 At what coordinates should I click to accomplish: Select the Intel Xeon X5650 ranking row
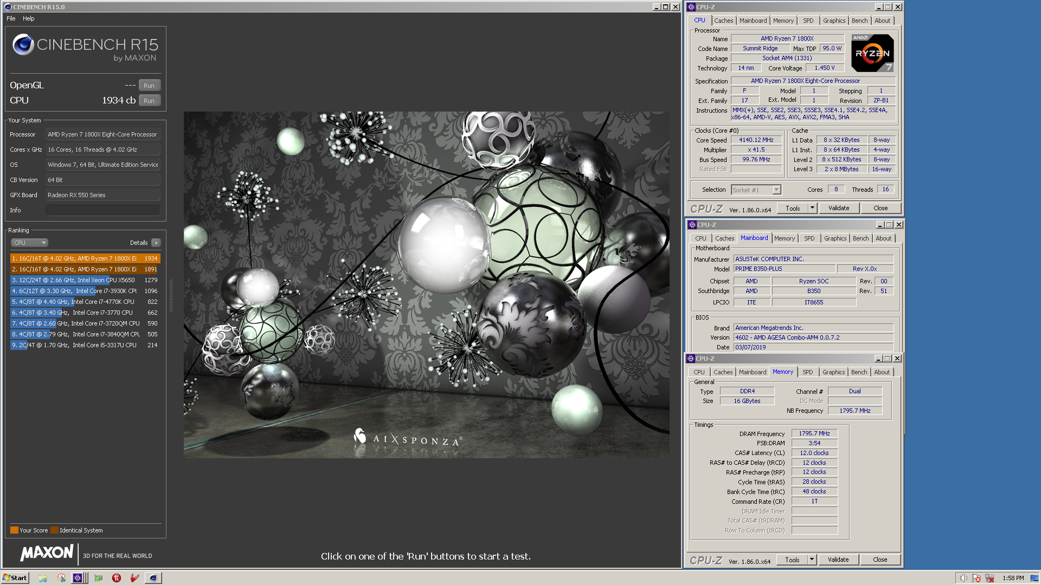pos(85,280)
